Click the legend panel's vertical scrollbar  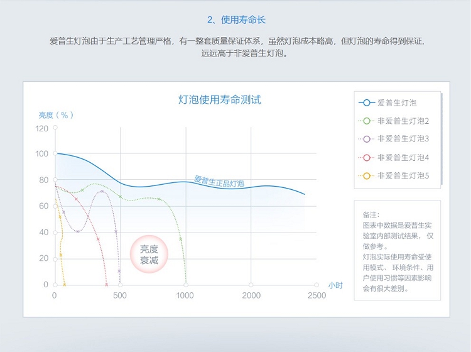pos(441,138)
